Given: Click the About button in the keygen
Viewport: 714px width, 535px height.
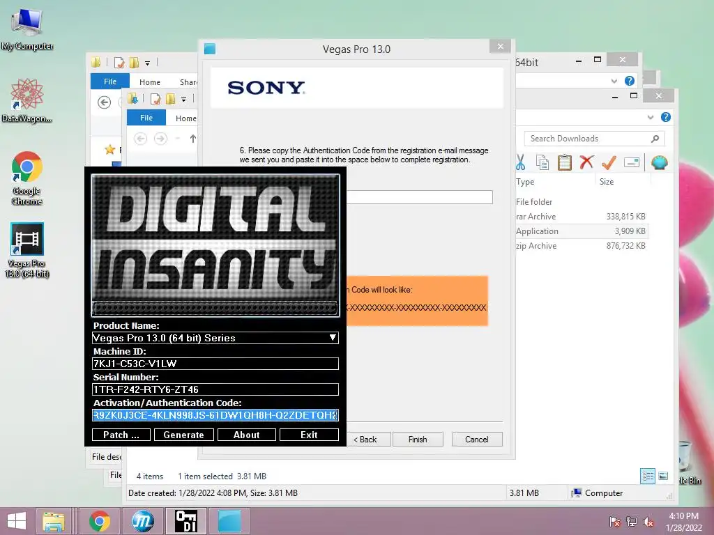Looking at the screenshot, I should (x=246, y=435).
